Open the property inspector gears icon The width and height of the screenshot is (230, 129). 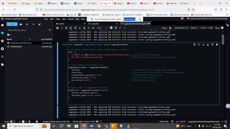[227, 25]
